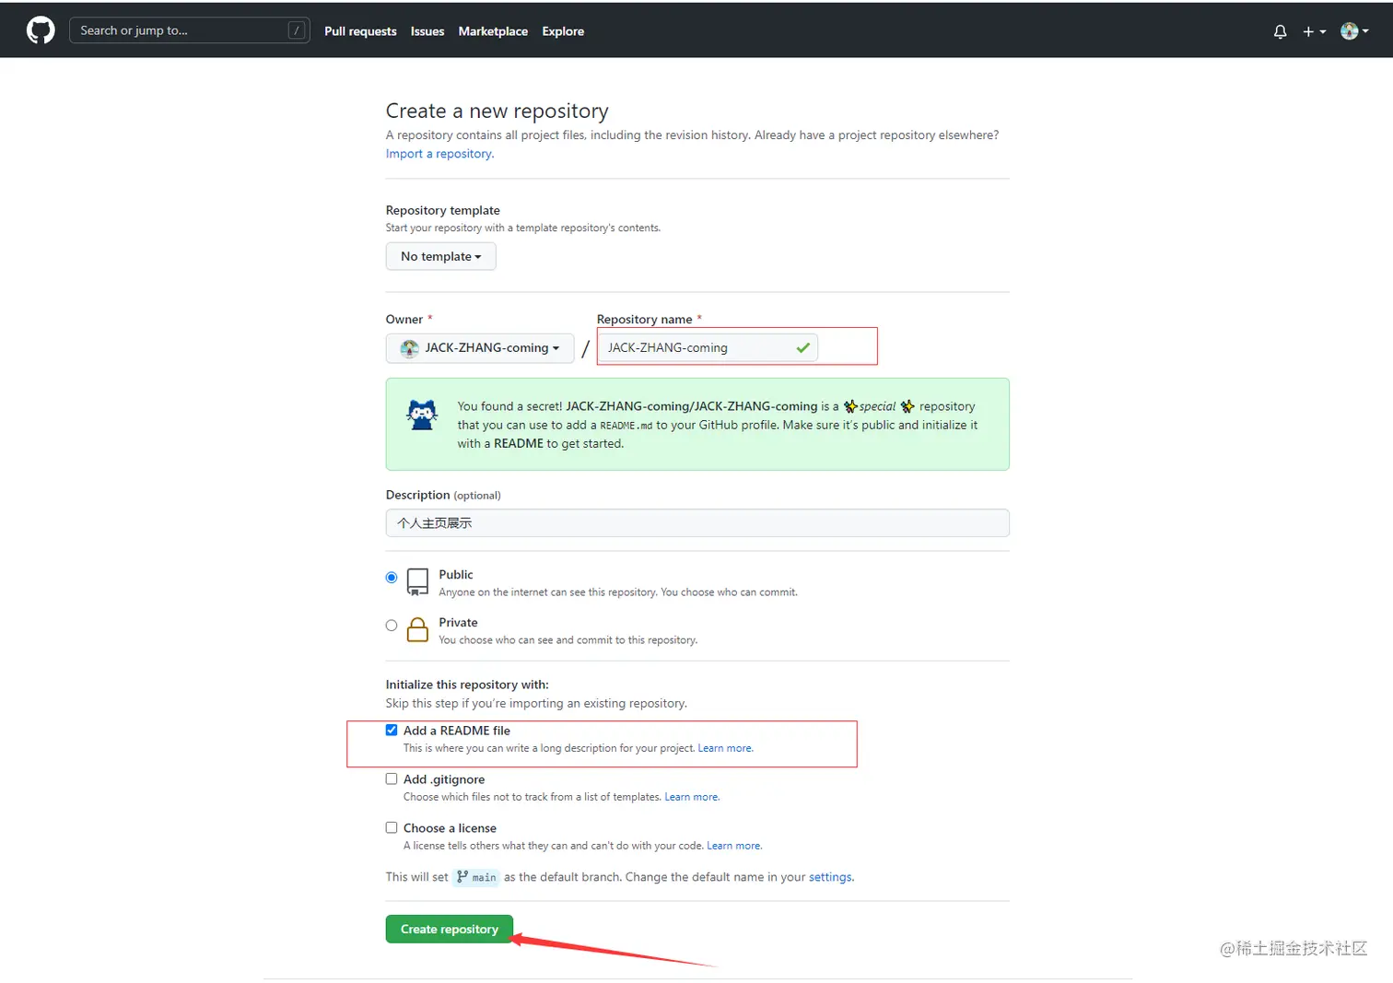The height and width of the screenshot is (983, 1393).
Task: Expand the No template dropdown
Action: tap(440, 256)
